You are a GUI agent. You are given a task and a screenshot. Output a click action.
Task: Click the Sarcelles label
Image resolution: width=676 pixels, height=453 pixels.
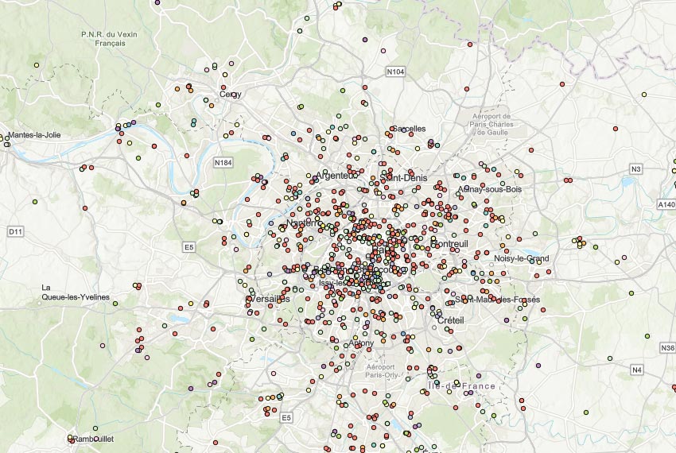click(x=409, y=129)
